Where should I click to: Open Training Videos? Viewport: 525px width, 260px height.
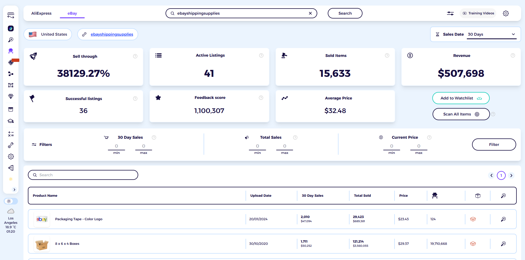(x=478, y=13)
